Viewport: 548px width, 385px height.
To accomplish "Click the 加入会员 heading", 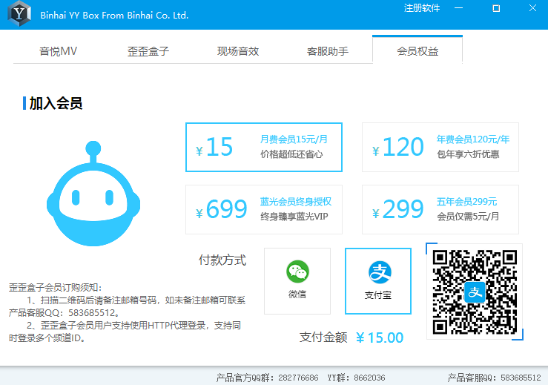I will click(x=56, y=104).
